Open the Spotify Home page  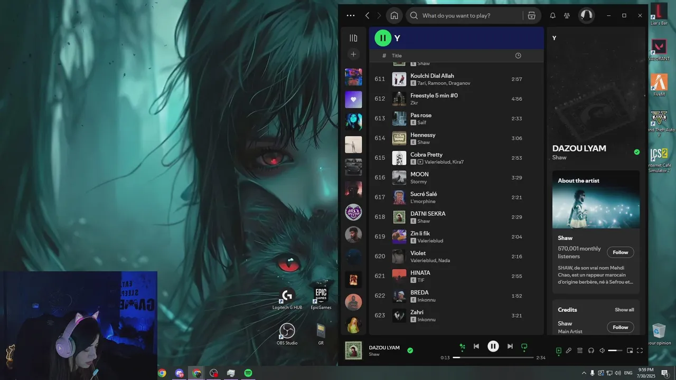coord(394,16)
